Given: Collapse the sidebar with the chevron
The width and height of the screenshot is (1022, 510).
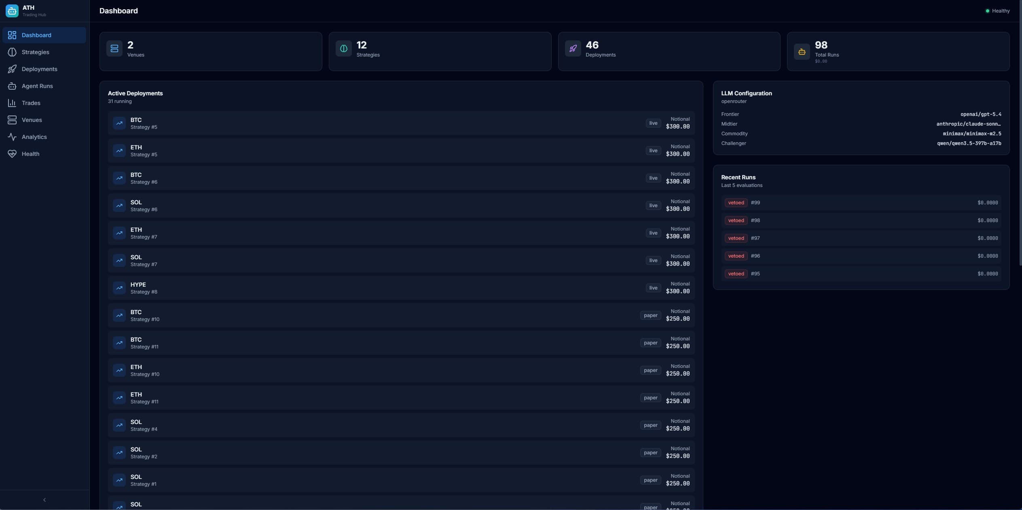Looking at the screenshot, I should click(x=44, y=500).
